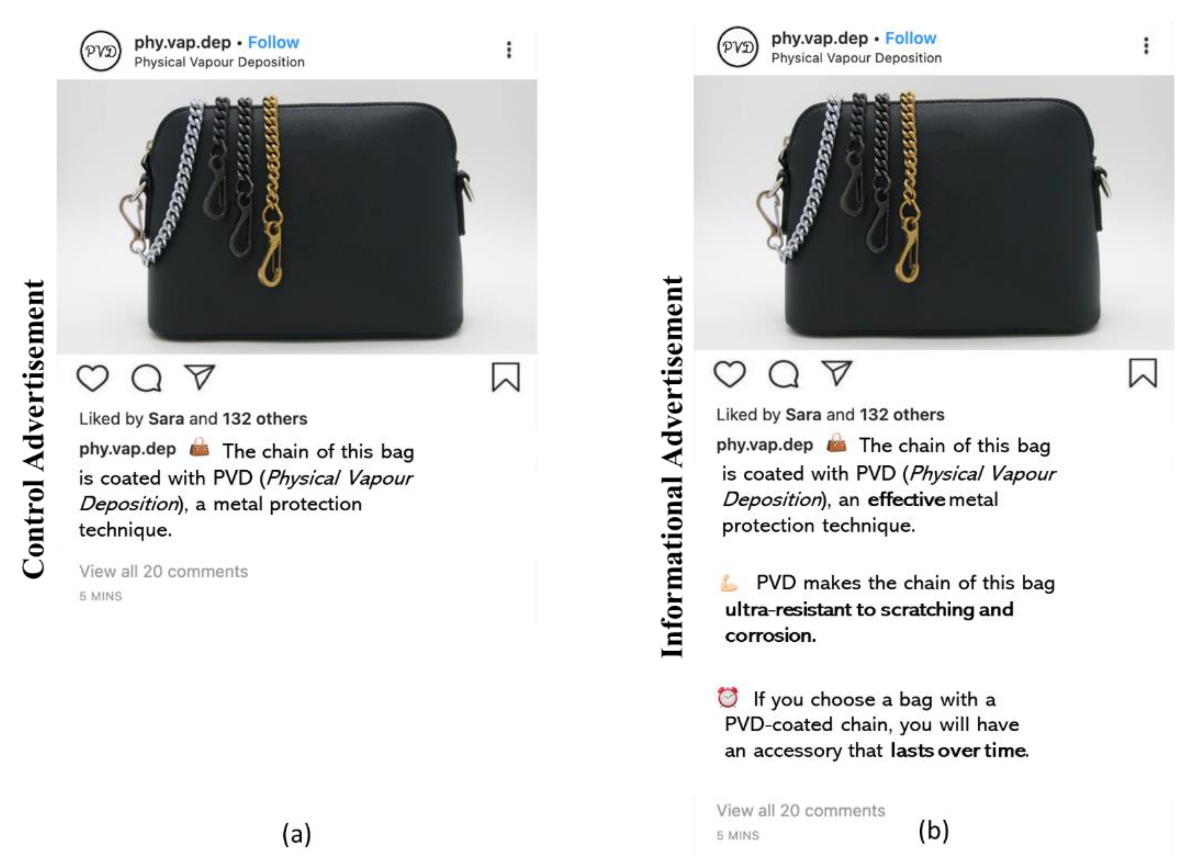Follow phy.vap.dep on the informational ad
1191x860 pixels.
tap(910, 38)
